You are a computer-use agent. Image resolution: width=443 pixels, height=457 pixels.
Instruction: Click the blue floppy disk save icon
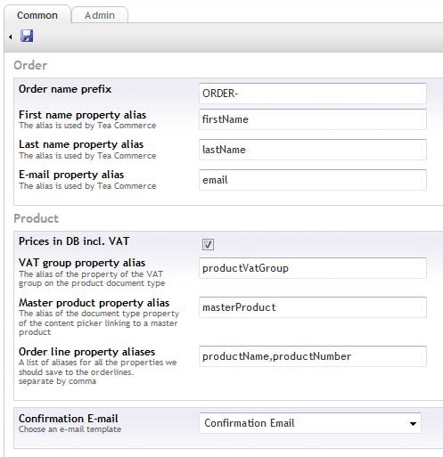(x=27, y=36)
